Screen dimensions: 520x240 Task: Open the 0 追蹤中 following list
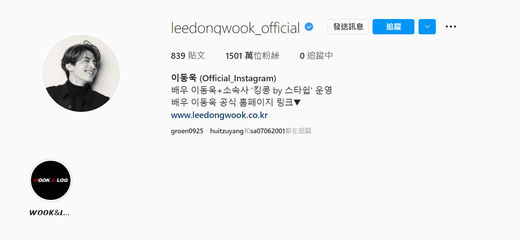coord(316,56)
